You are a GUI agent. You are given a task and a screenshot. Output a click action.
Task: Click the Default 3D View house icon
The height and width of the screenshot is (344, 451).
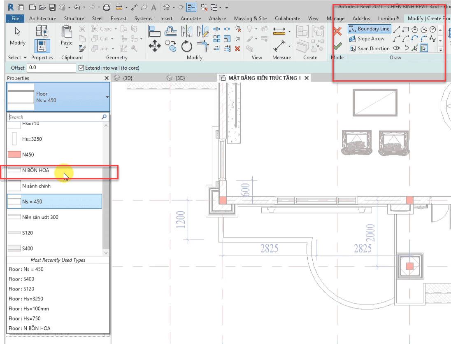(166, 7)
